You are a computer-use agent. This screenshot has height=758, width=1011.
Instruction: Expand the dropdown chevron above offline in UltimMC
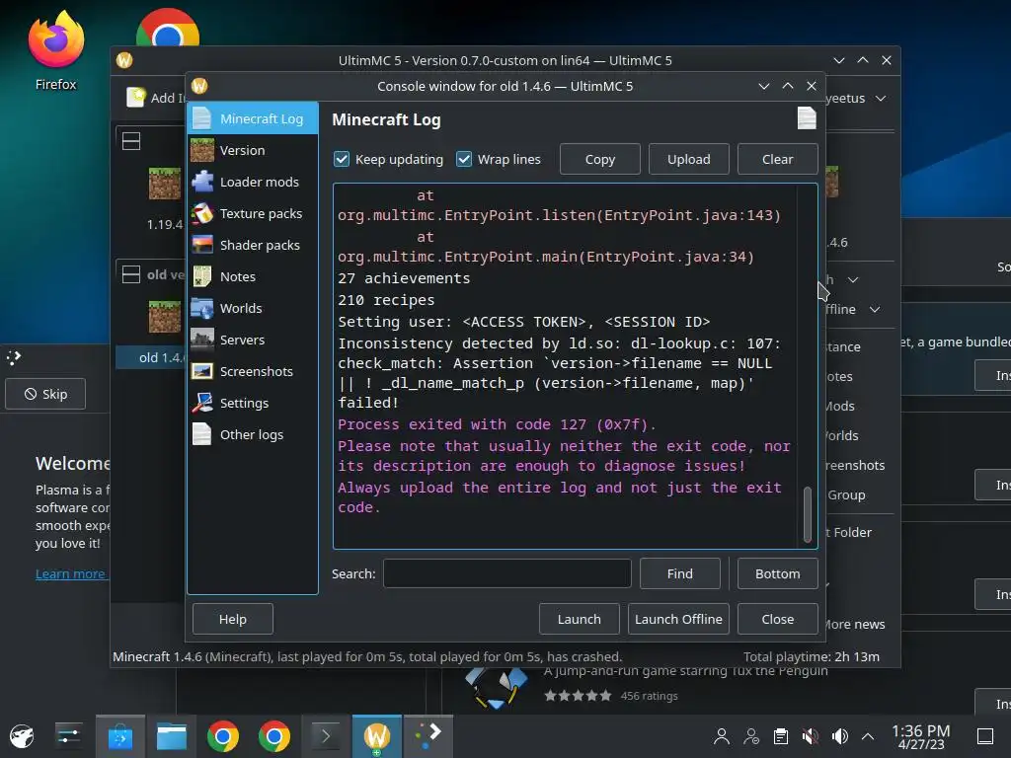(853, 279)
